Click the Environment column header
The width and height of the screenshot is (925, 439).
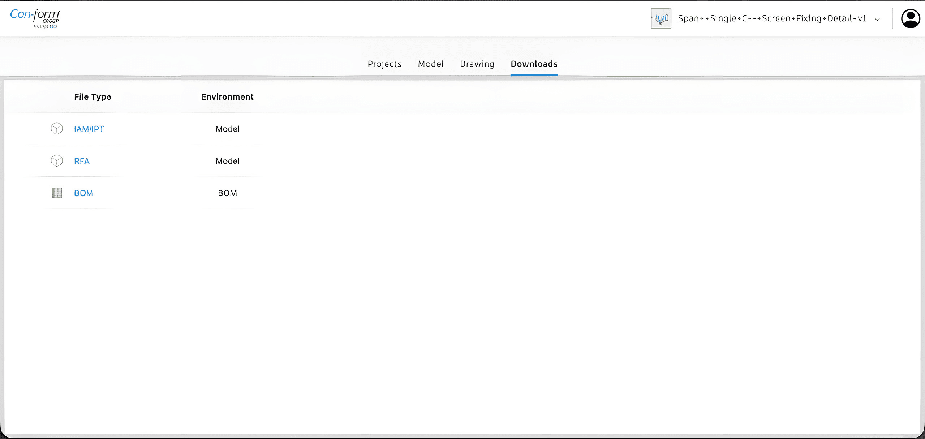[227, 97]
